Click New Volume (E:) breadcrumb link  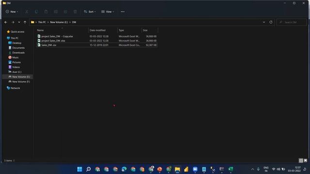[x=59, y=22]
